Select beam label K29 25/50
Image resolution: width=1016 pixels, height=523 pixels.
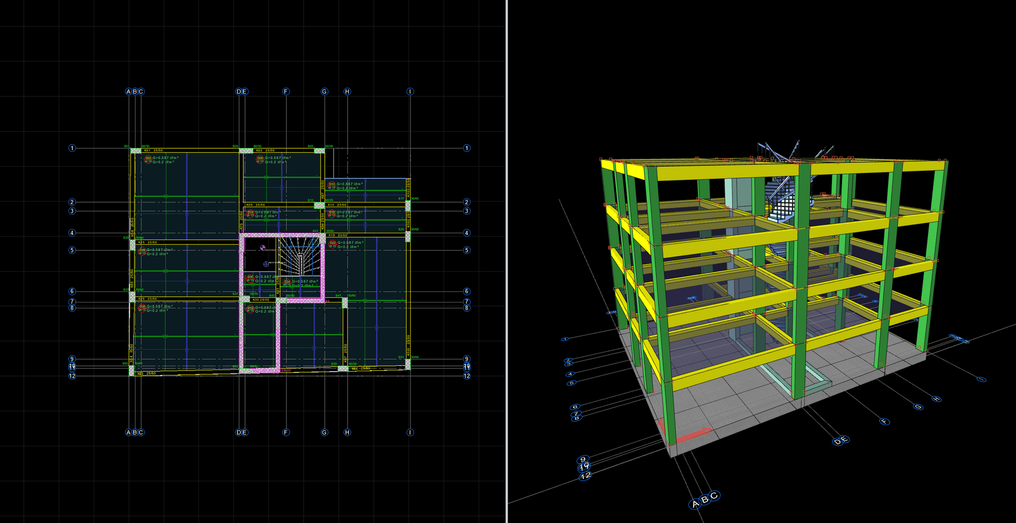pos(148,299)
